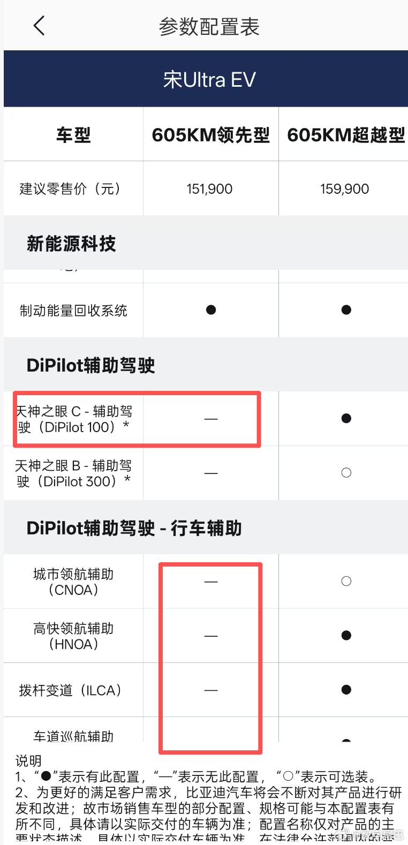The height and width of the screenshot is (845, 408).
Task: Toggle the hollow circle for 城市领航辅助 (CNOA)
Action: (x=346, y=581)
